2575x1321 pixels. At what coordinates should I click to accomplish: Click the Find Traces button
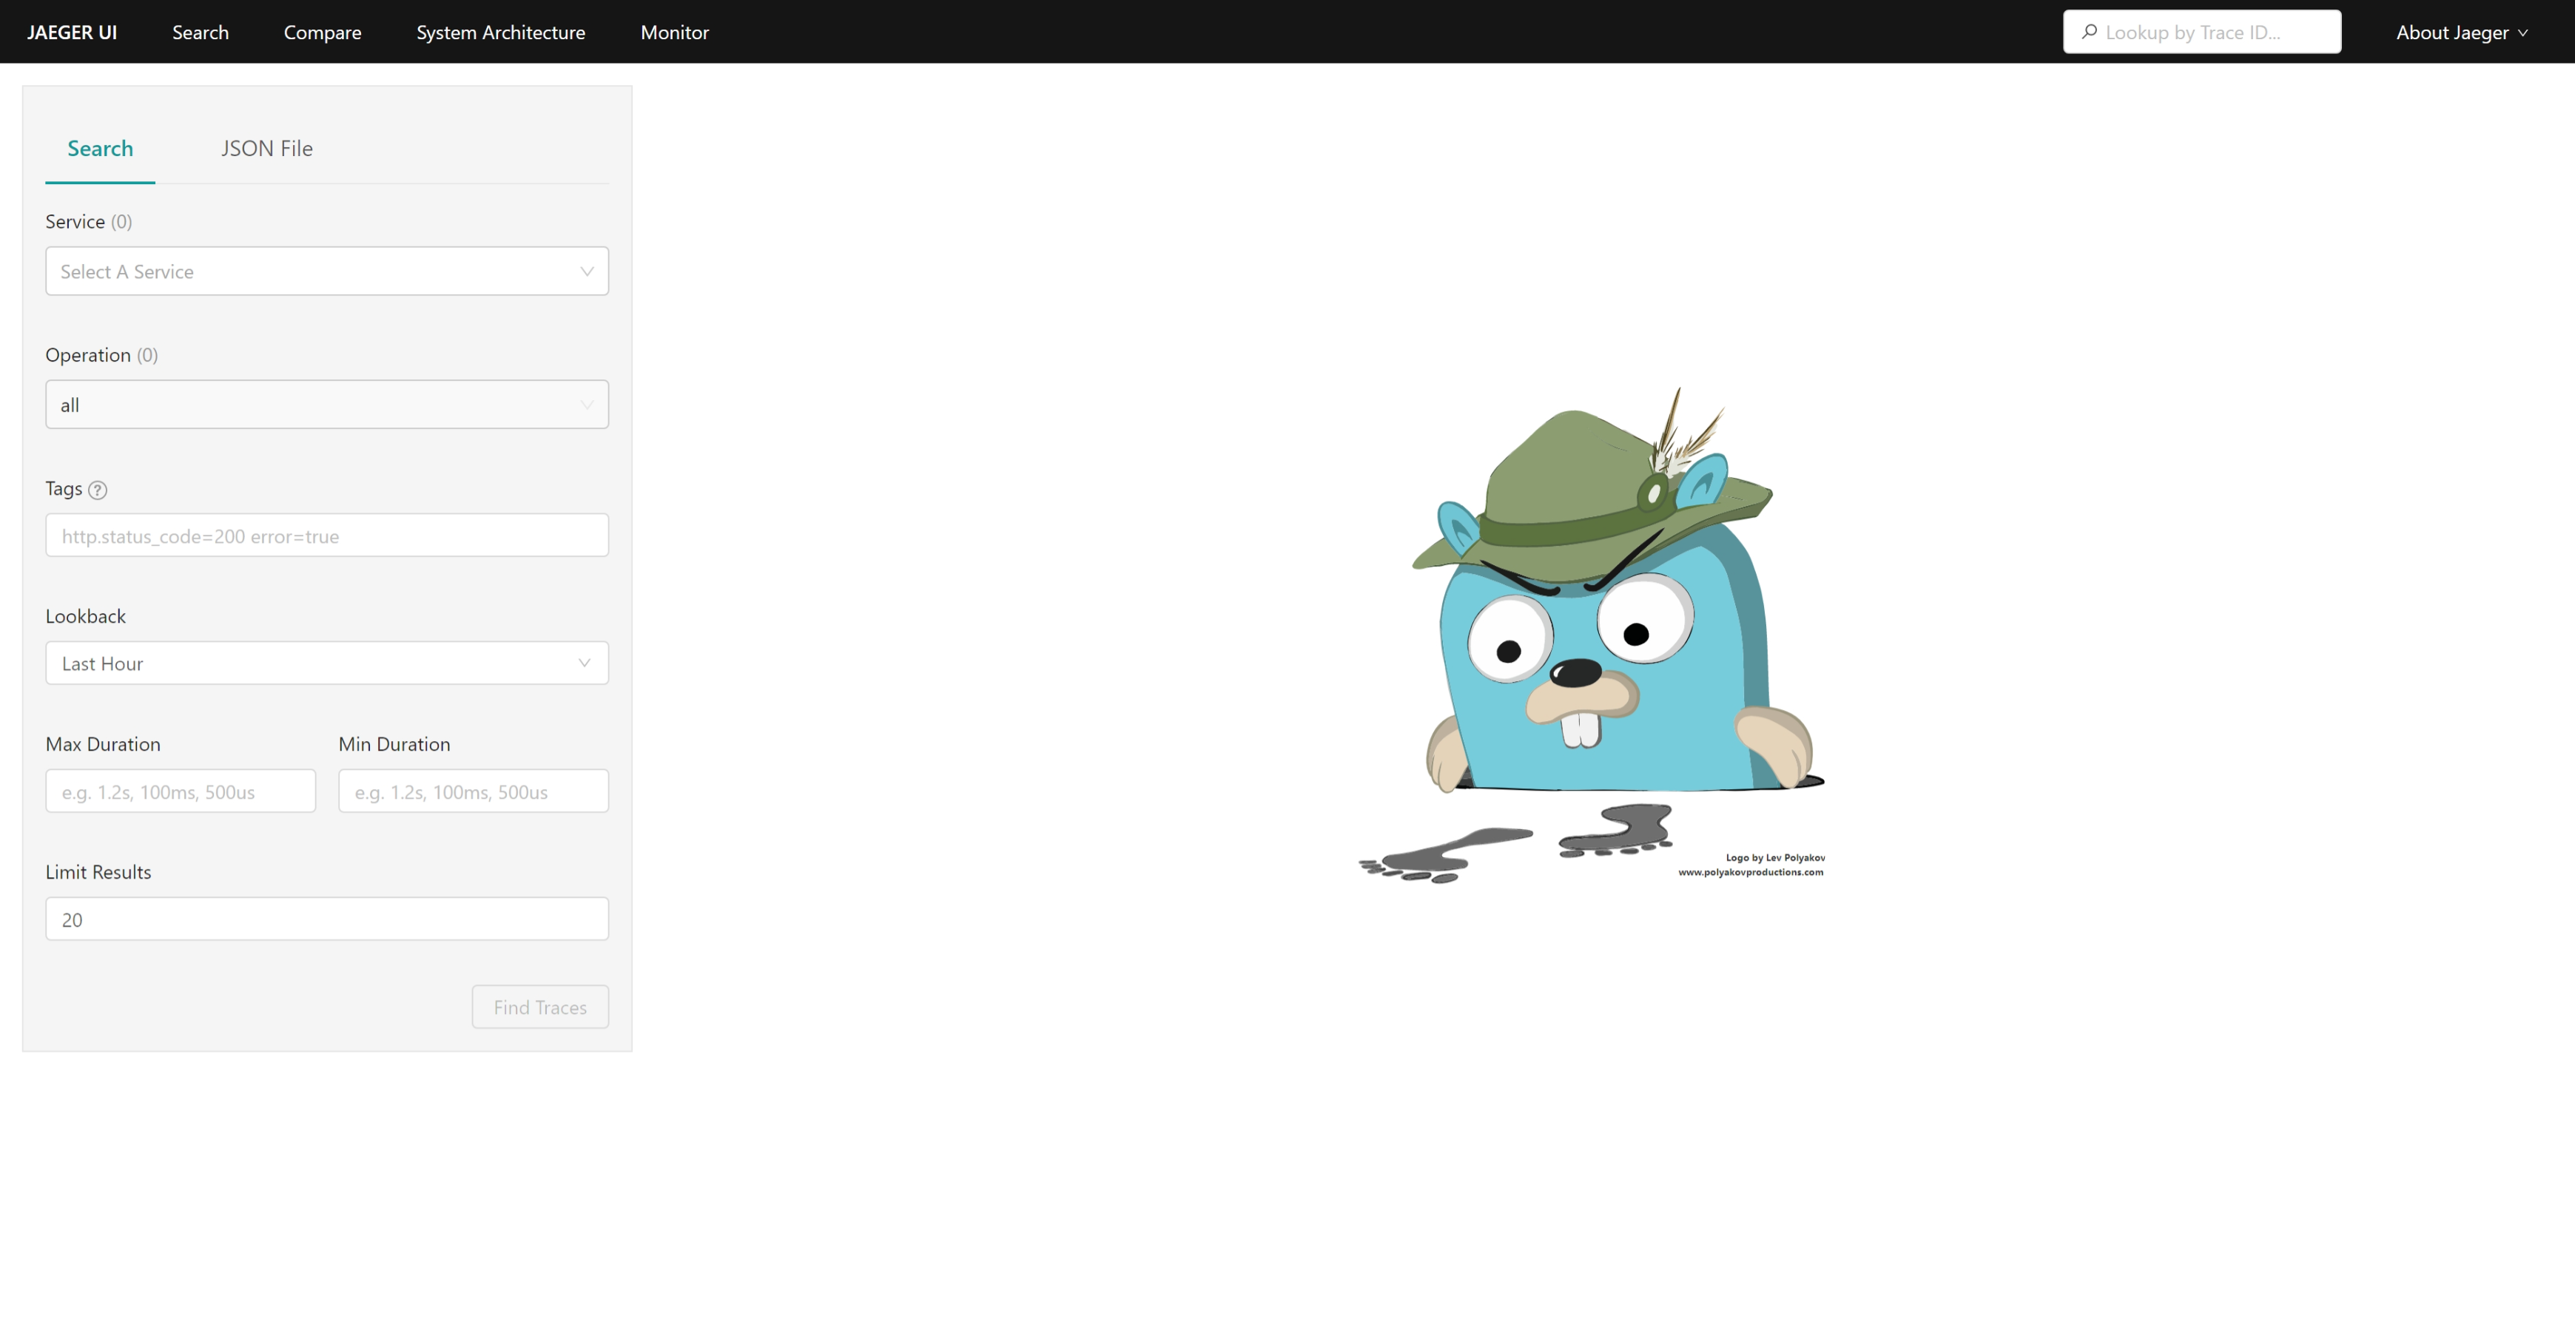(540, 1006)
